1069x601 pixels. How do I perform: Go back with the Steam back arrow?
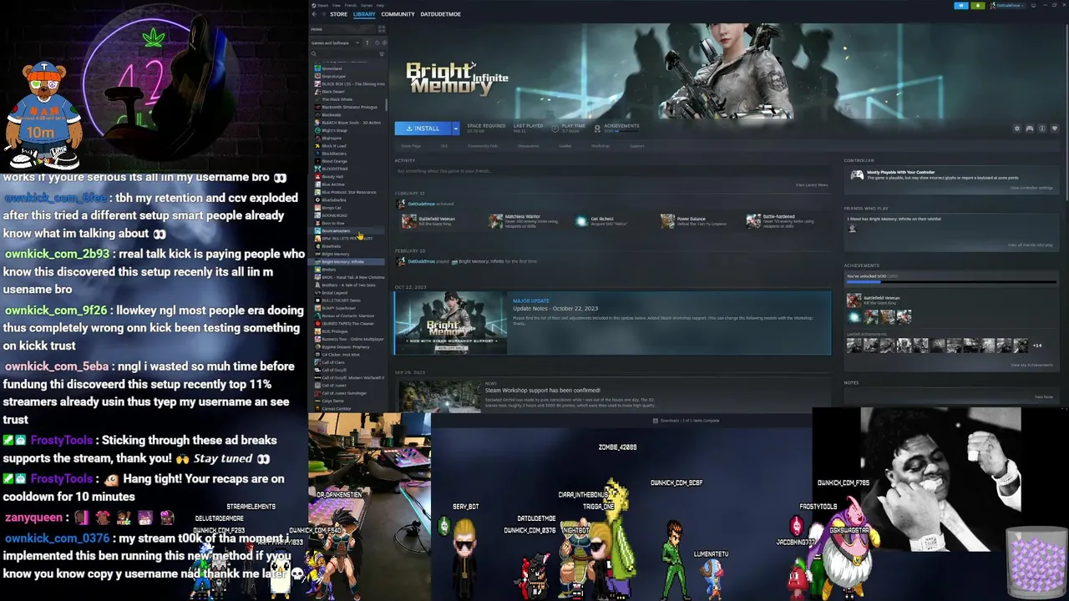(x=314, y=14)
